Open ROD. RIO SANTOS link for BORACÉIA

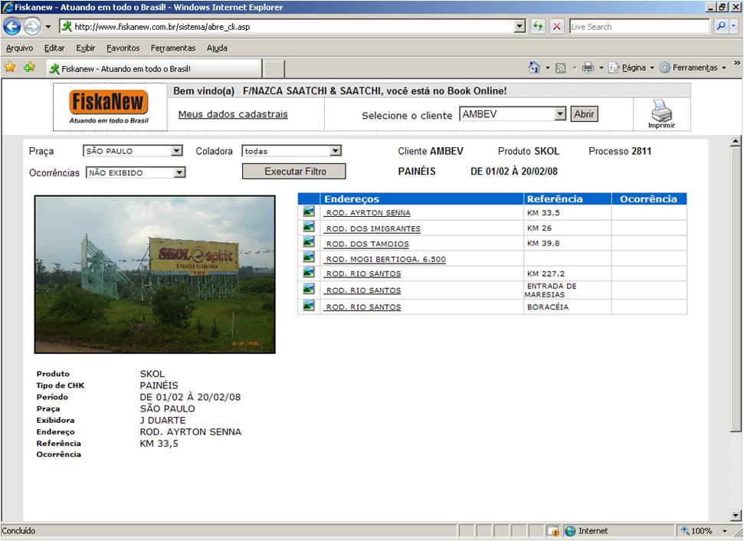click(x=363, y=307)
